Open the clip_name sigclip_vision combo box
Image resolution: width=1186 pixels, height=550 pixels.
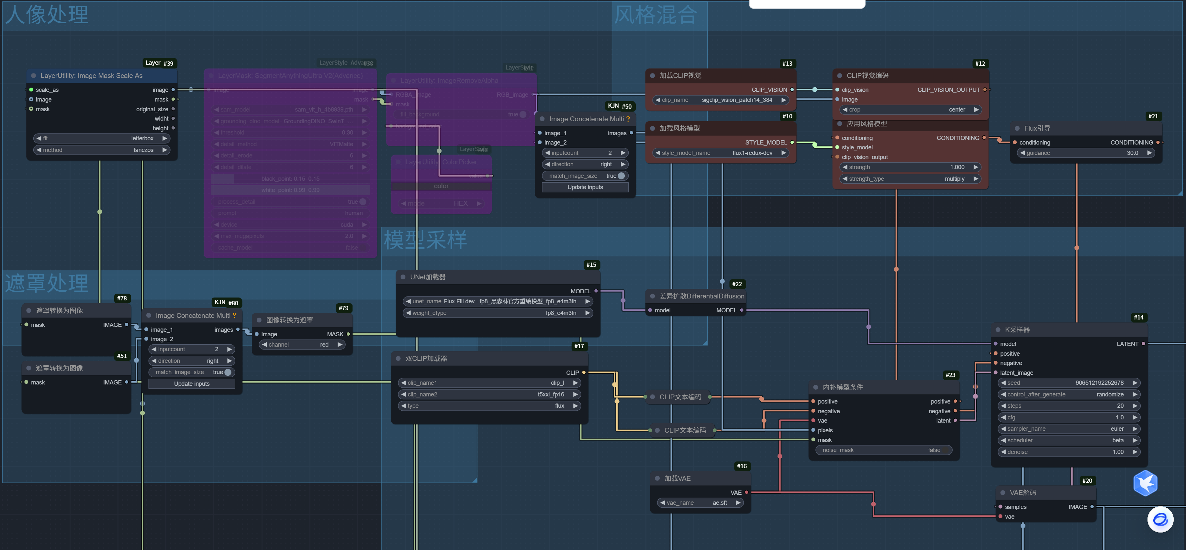[721, 100]
